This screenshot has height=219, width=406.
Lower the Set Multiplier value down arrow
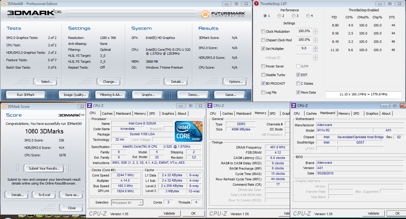pos(315,50)
